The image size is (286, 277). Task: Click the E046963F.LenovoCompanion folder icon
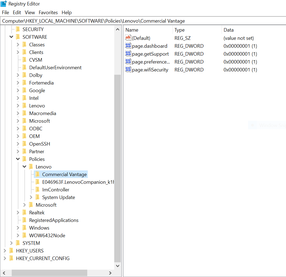coord(38,182)
